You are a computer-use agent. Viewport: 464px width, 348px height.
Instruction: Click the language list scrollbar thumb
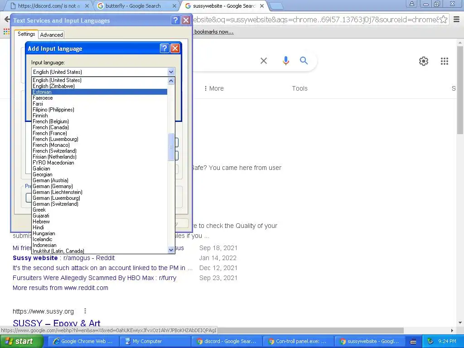point(171,147)
